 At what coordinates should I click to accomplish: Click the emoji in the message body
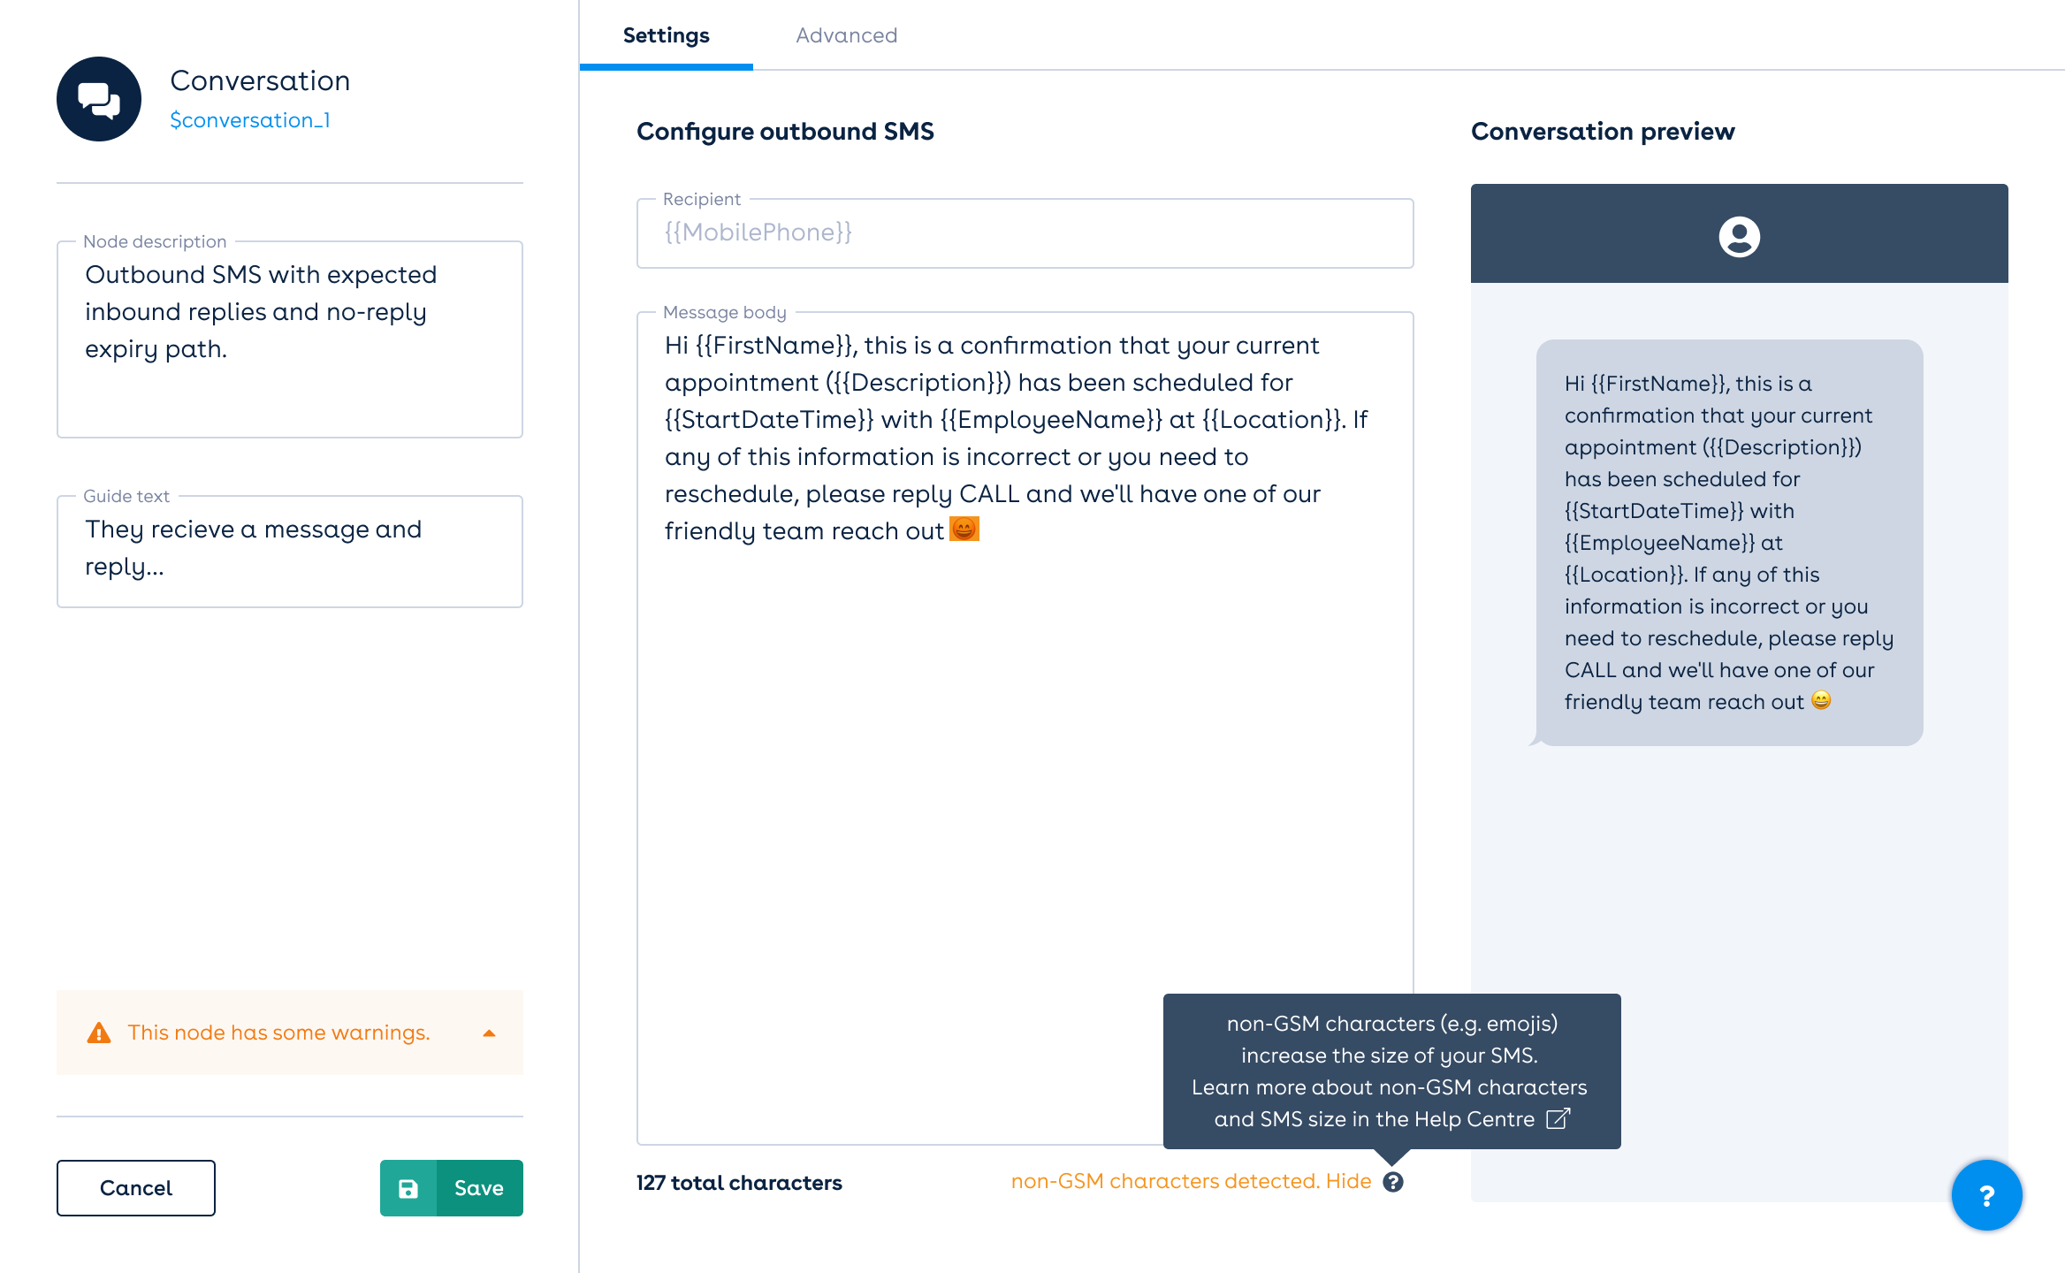[x=964, y=530]
